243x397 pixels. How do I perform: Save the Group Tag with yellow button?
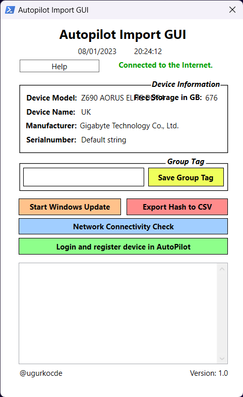(x=186, y=177)
